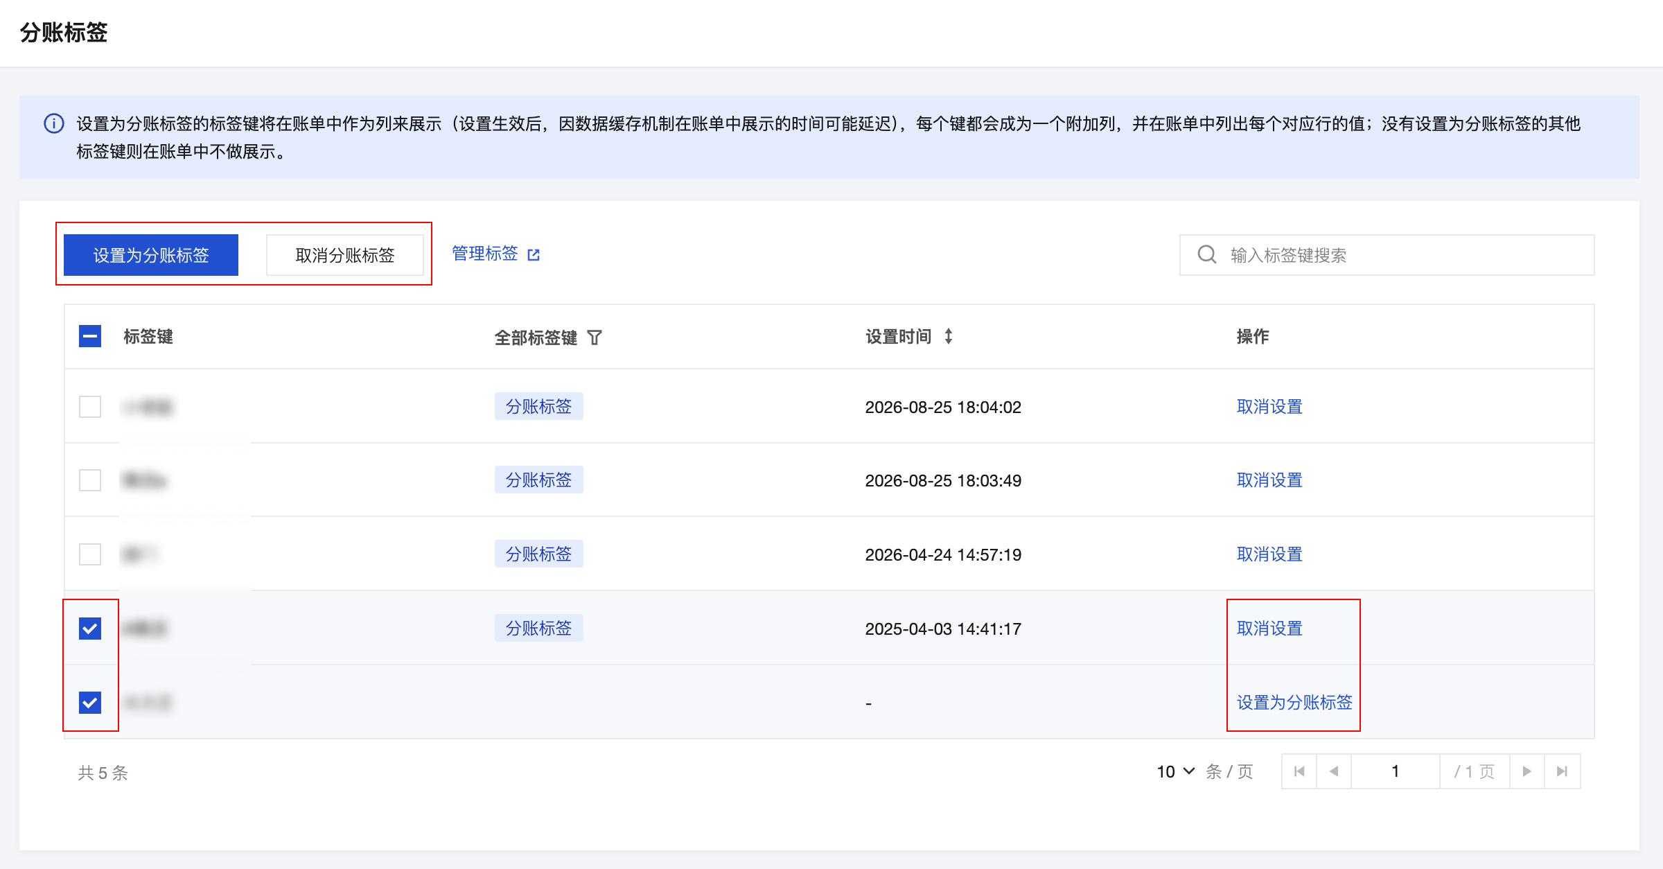
Task: Click the 分账标签 badge in the 18:03:49 row
Action: (539, 480)
